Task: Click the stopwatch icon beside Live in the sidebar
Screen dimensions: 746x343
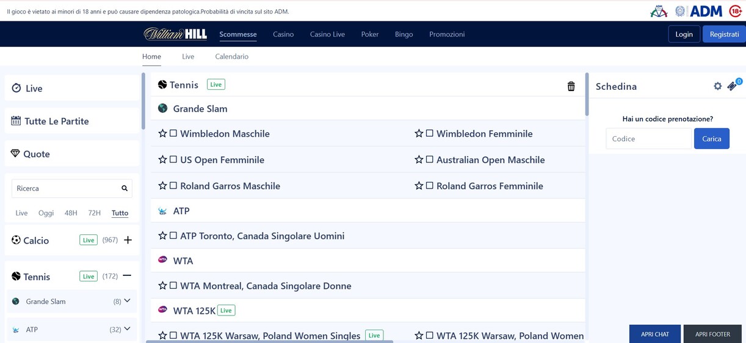Action: pos(16,88)
